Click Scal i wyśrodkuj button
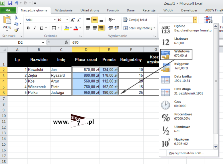The width and height of the screenshot is (223, 164). 138,28
